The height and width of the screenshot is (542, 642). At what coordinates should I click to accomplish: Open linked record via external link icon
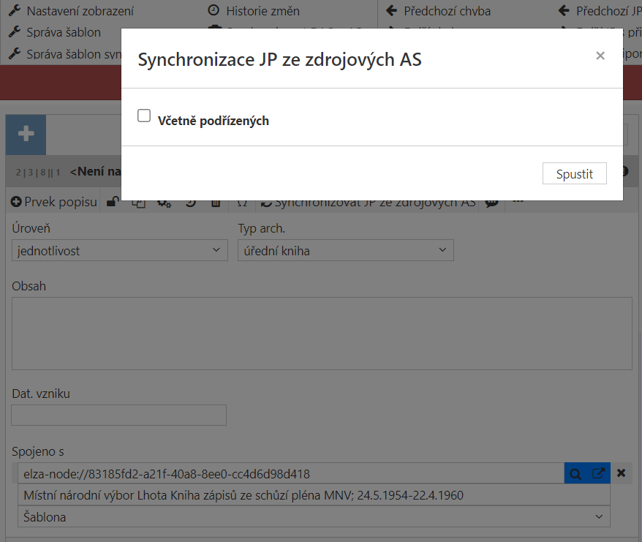pos(598,473)
